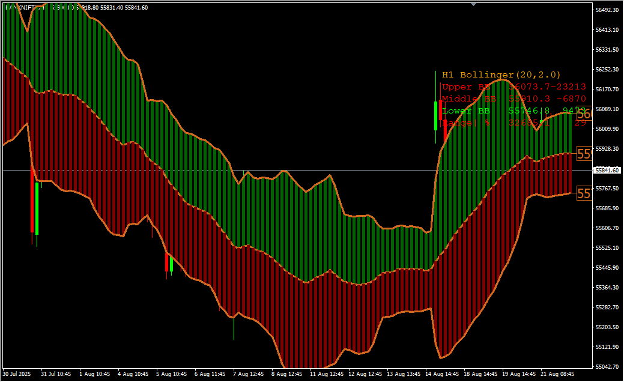
Task: Click the 55042.70 price scale label
Action: [607, 366]
